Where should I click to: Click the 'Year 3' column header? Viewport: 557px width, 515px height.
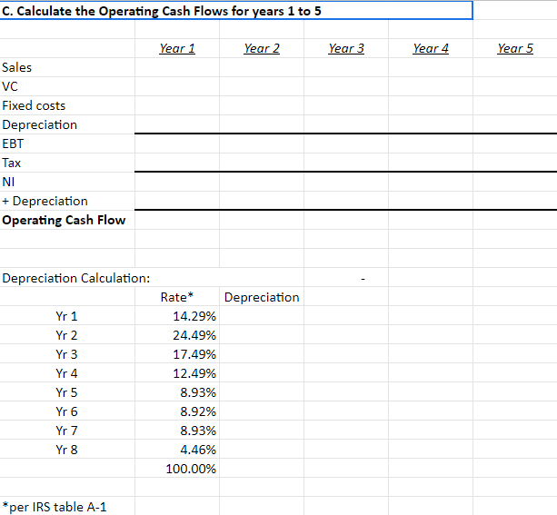coord(346,48)
